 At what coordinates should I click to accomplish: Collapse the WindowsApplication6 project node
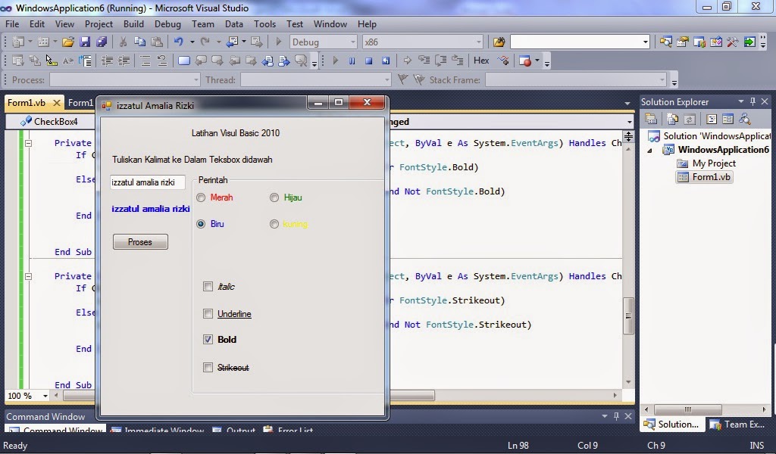coord(649,151)
